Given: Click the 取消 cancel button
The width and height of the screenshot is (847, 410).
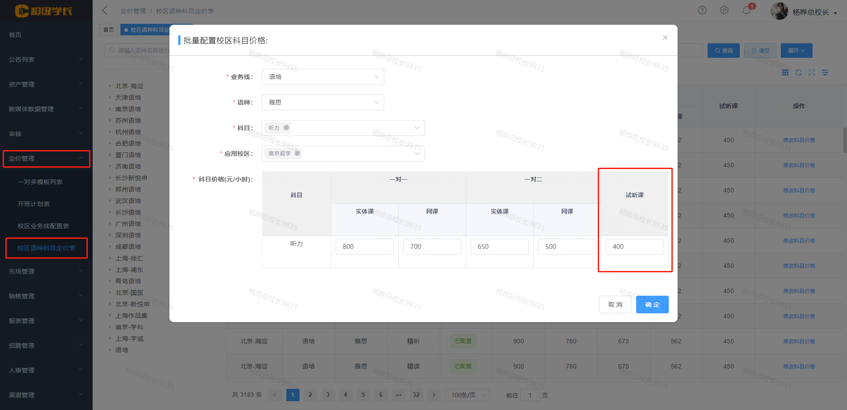Looking at the screenshot, I should (x=615, y=304).
